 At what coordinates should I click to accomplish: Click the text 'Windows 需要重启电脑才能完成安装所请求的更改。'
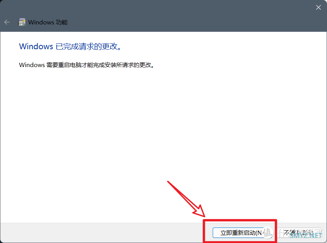[86, 65]
